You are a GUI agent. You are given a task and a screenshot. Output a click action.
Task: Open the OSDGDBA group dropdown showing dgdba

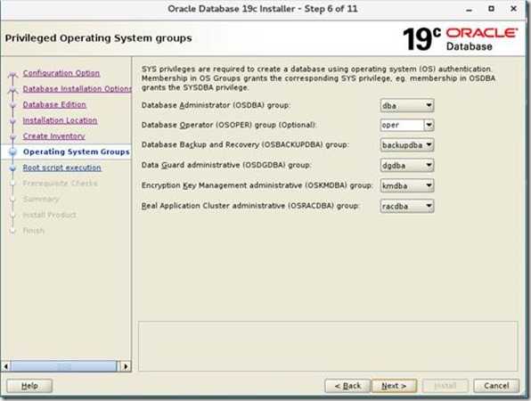pyautogui.click(x=407, y=165)
